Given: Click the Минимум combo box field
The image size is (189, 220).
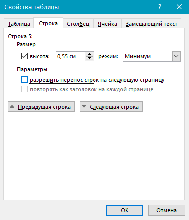Looking at the screenshot, I should point(152,56).
